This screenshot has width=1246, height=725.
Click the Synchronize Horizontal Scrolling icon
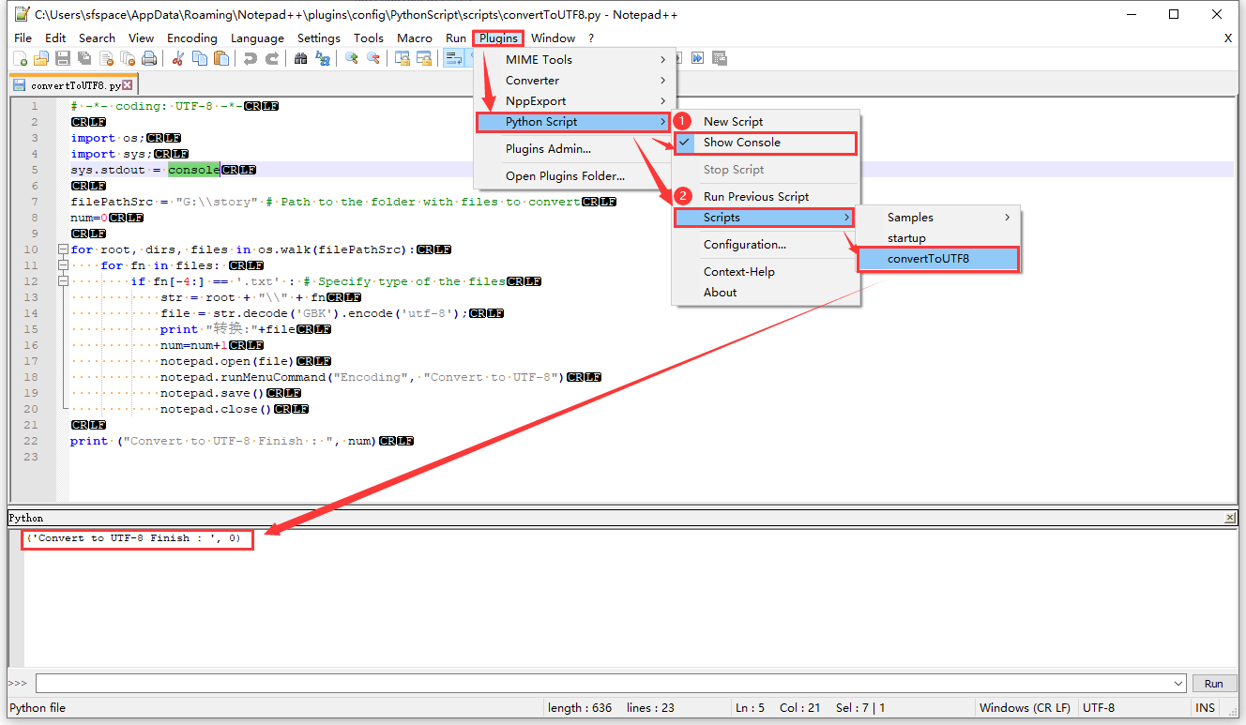(x=424, y=58)
